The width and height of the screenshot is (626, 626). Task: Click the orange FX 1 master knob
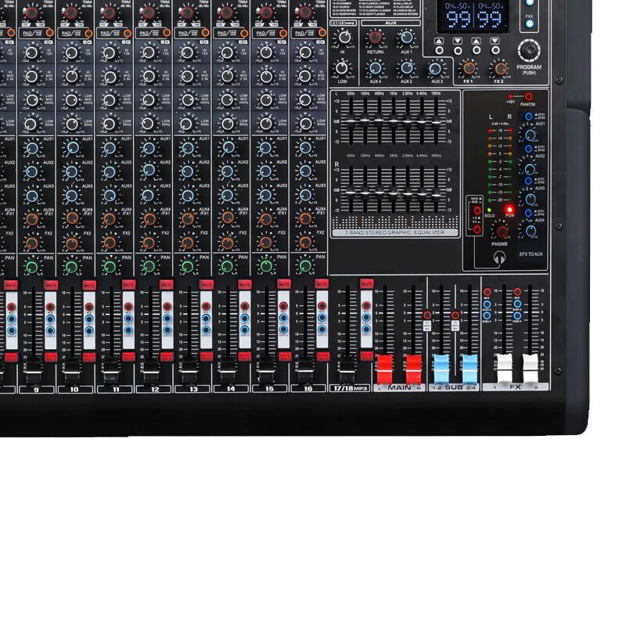(x=469, y=68)
